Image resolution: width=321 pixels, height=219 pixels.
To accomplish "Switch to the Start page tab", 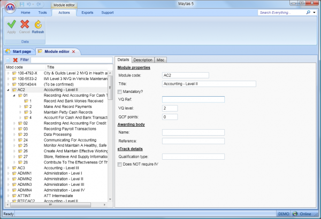I will coord(22,51).
